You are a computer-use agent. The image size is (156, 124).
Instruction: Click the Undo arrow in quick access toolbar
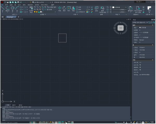point(23,2)
